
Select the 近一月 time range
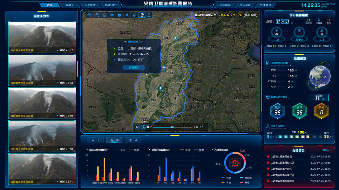[133, 140]
